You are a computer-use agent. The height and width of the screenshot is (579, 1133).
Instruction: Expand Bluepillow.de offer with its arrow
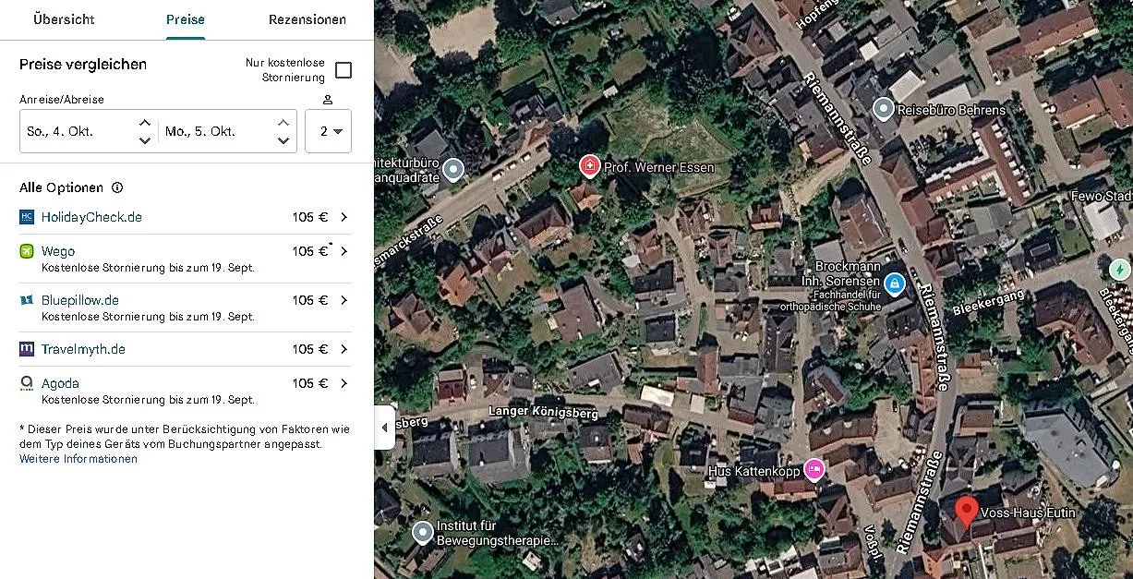[x=344, y=300]
